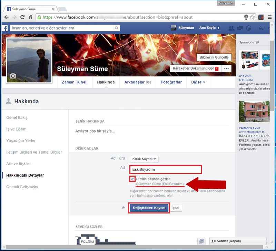Screen dimensions: 276x251
Task: Open the privacy shortcuts lock icon
Action: tap(261, 28)
